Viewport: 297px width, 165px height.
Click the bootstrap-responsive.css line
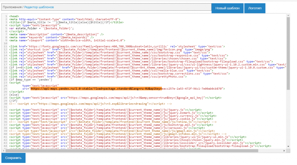pyautogui.click(x=119, y=55)
